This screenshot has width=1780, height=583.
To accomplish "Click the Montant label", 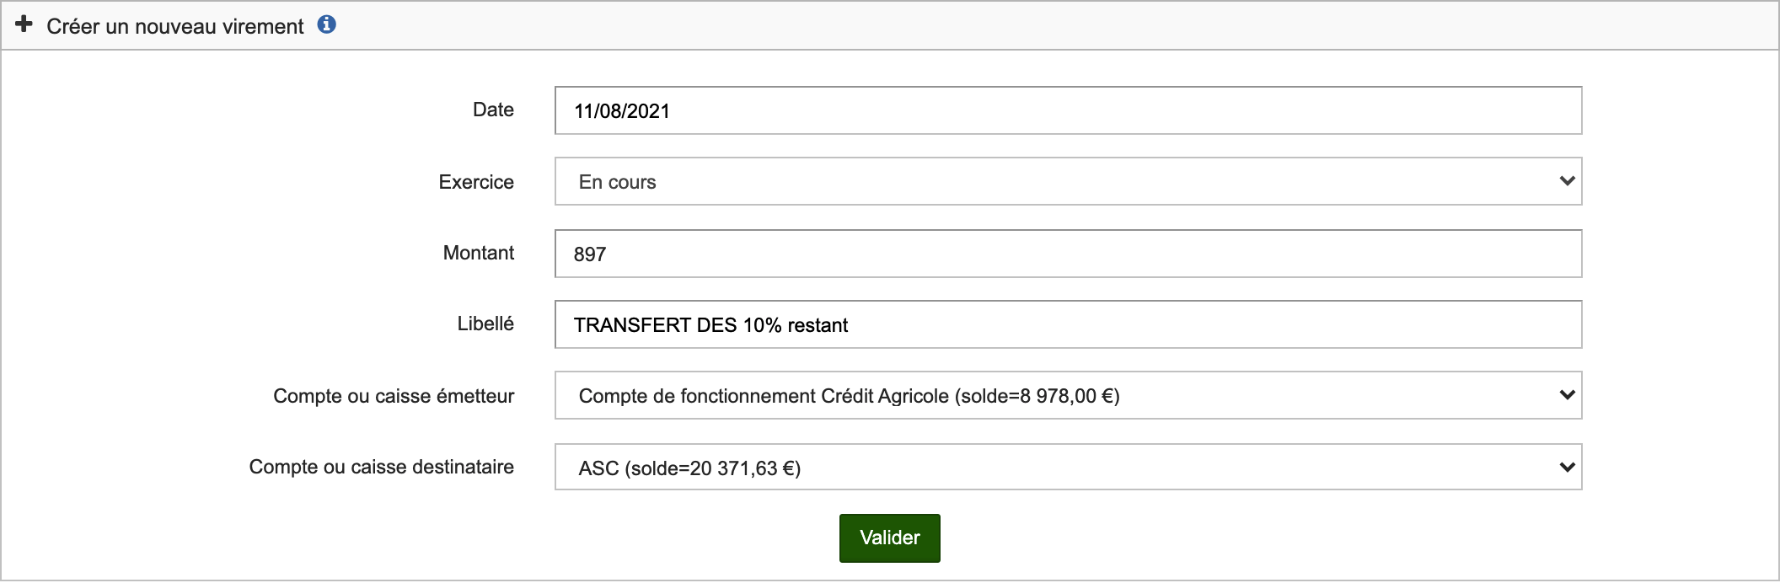I will tap(479, 253).
